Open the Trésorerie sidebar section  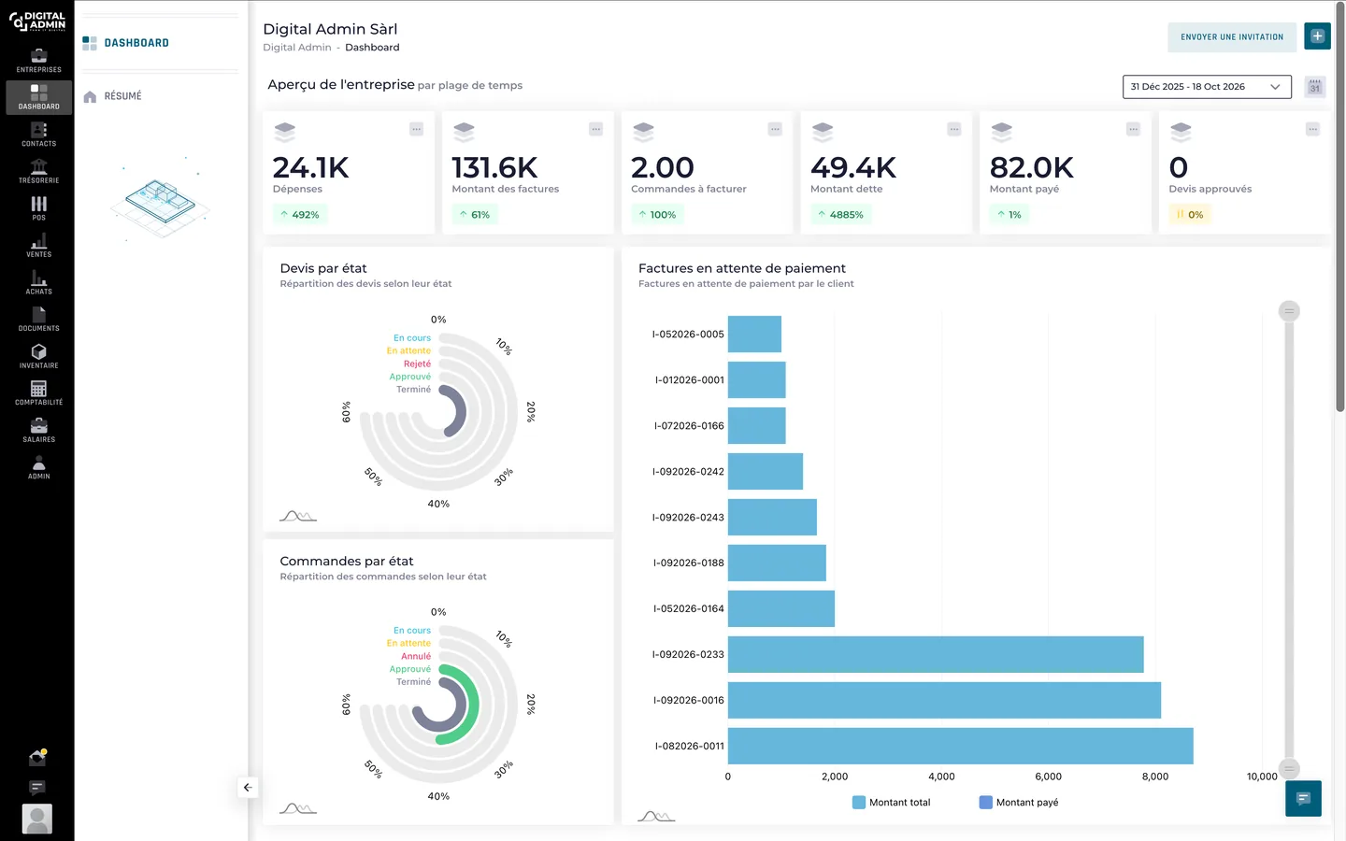[38, 171]
